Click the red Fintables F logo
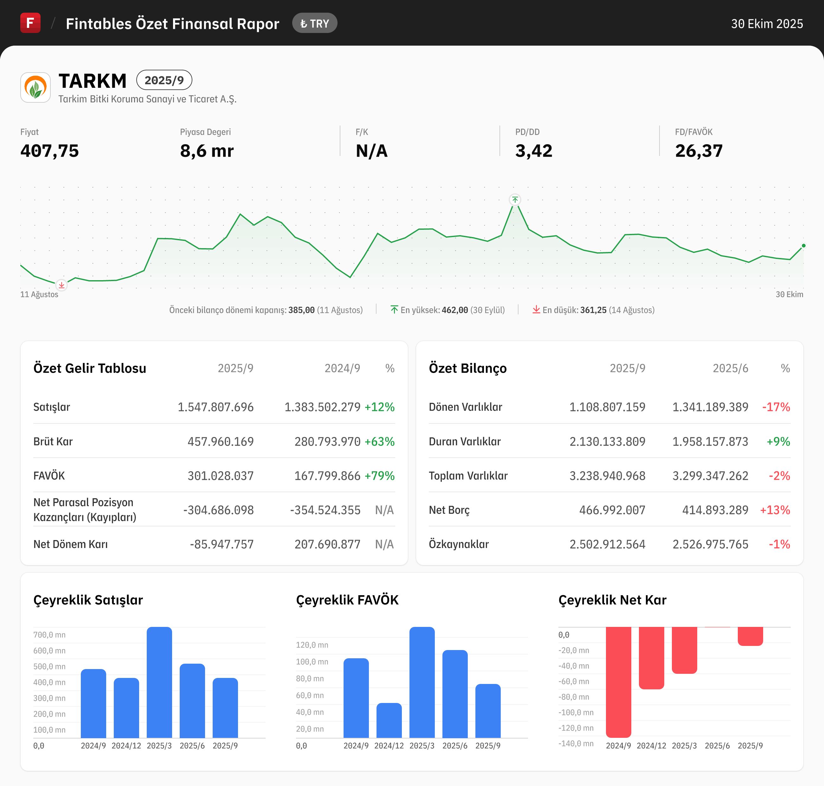Screen dimensions: 824x786 [x=30, y=23]
